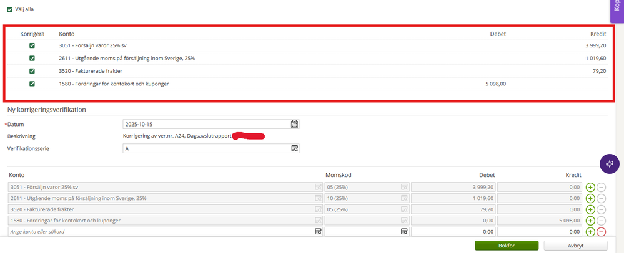Add row after 1580 Fordringar line
The height and width of the screenshot is (253, 624).
click(590, 221)
